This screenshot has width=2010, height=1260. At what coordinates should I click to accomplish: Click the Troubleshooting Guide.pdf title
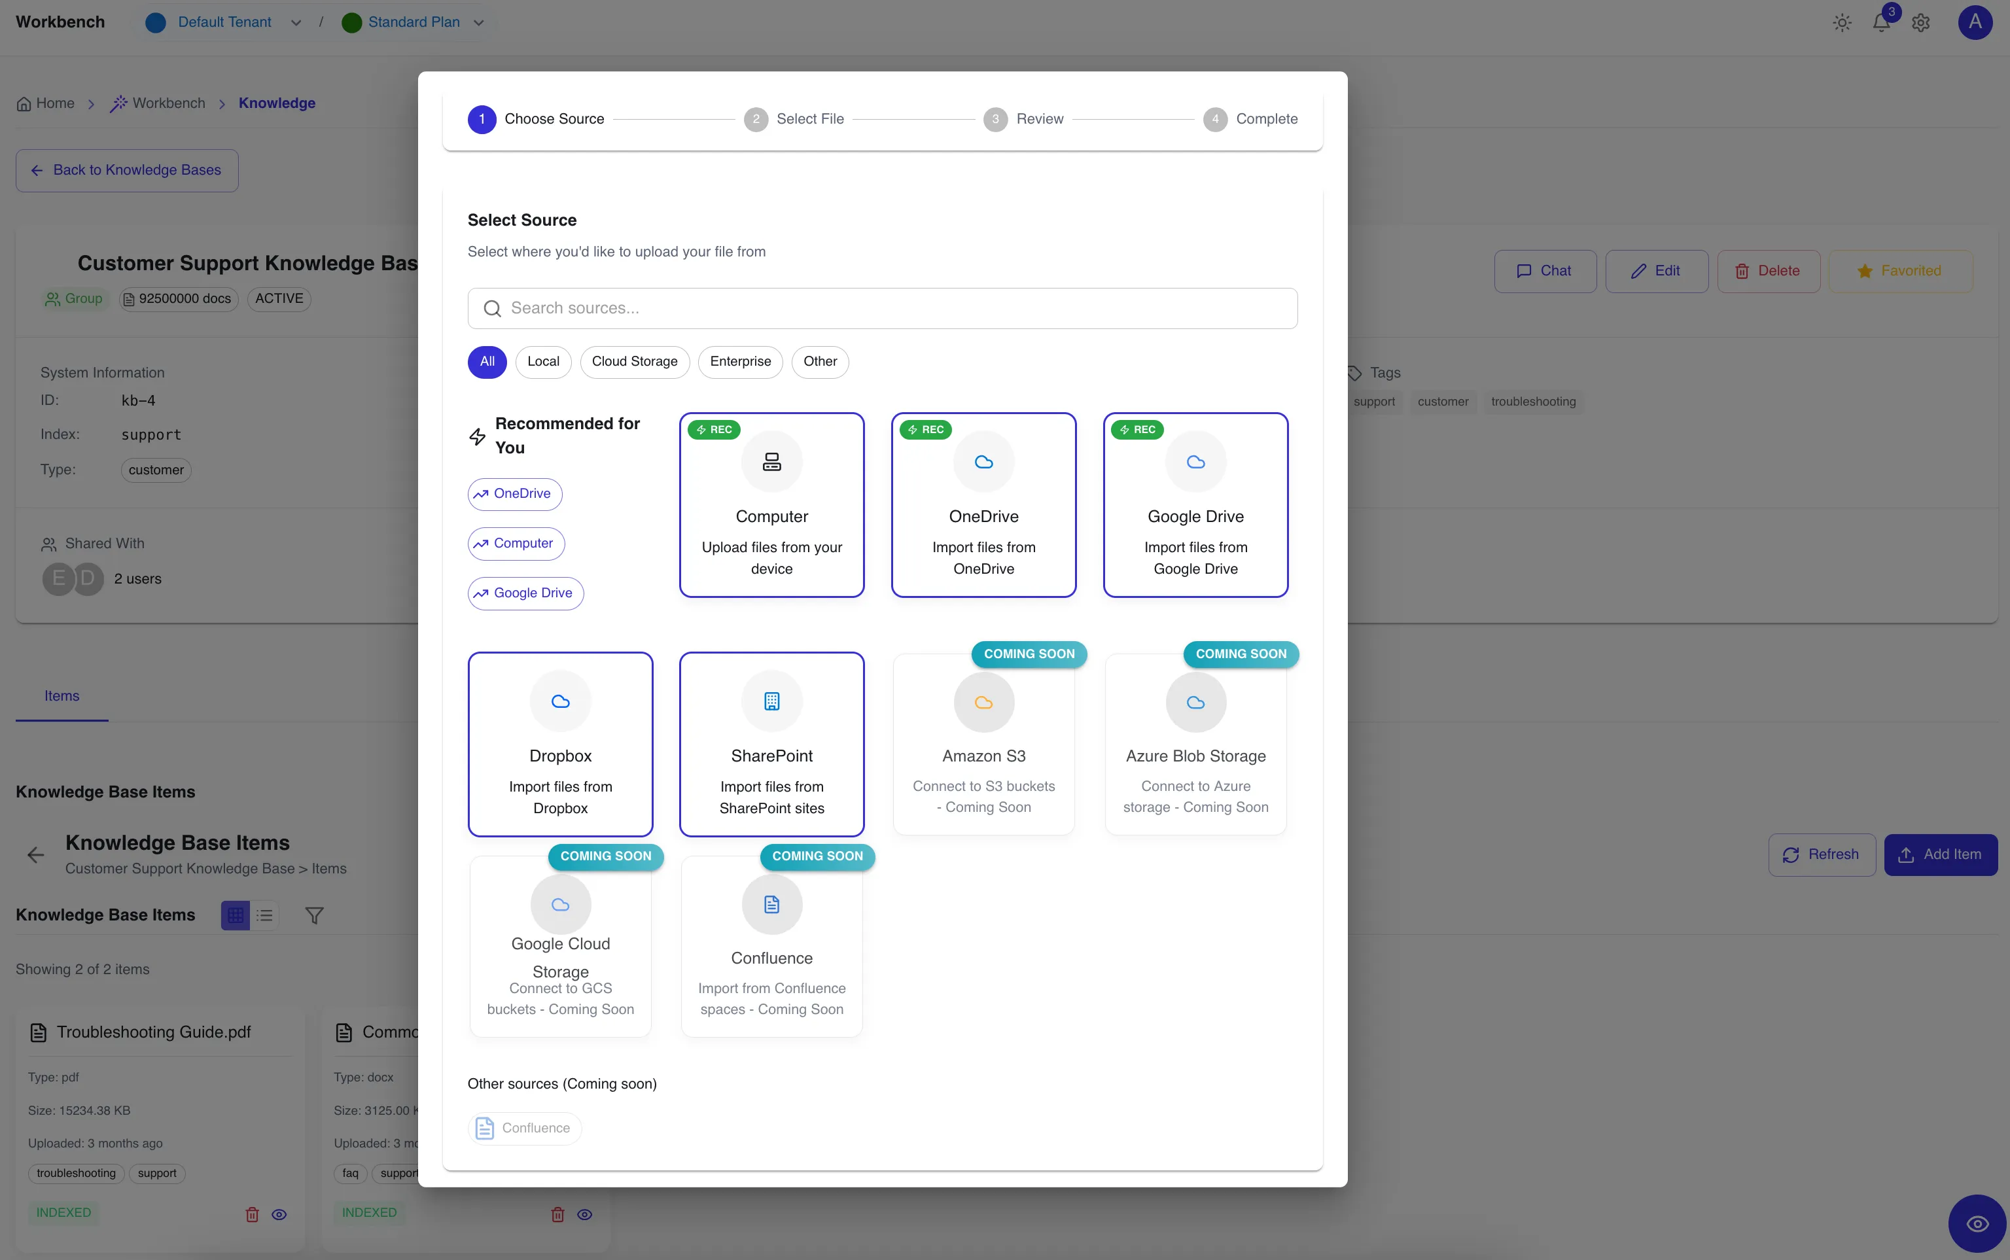tap(153, 1032)
